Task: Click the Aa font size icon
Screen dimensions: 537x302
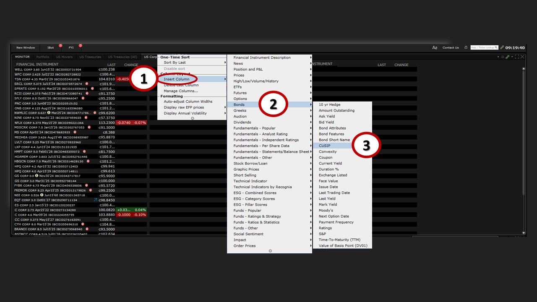Action: pyautogui.click(x=435, y=48)
